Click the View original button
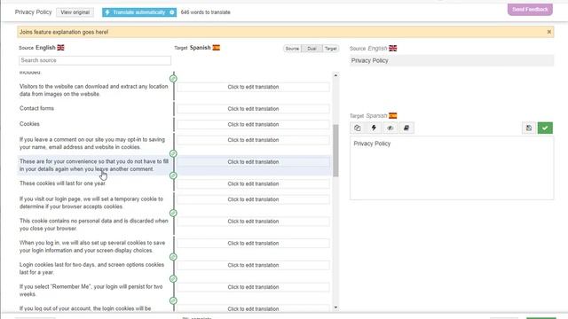Viewport: 568px width, 319px height. point(75,12)
